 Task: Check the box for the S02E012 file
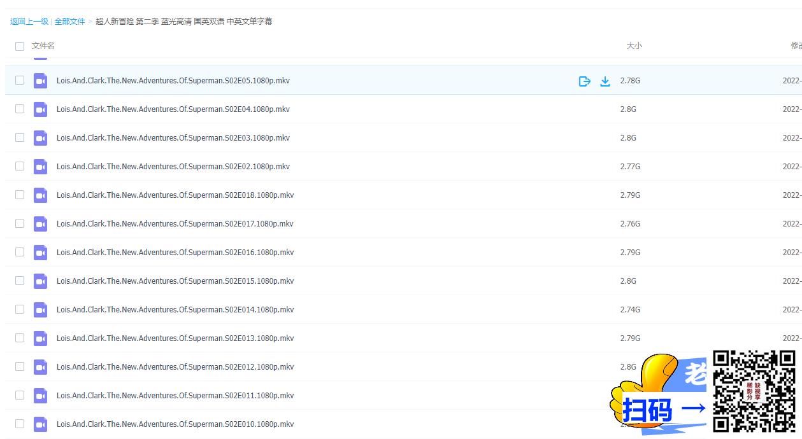pyautogui.click(x=20, y=366)
